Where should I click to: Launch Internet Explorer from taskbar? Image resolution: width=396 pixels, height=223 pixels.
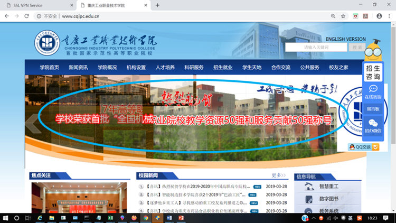coord(40,218)
